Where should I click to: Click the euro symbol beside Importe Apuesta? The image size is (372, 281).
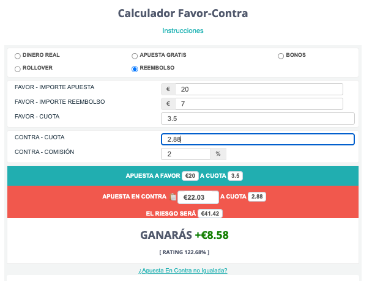coord(168,89)
